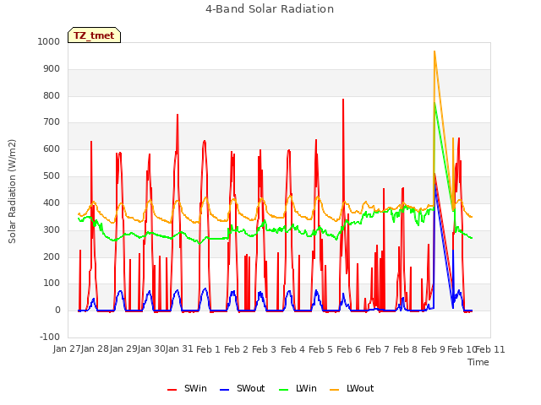The width and height of the screenshot is (541, 405).
Task: Click the Feb 5 x-axis date label
Action: 320,349
